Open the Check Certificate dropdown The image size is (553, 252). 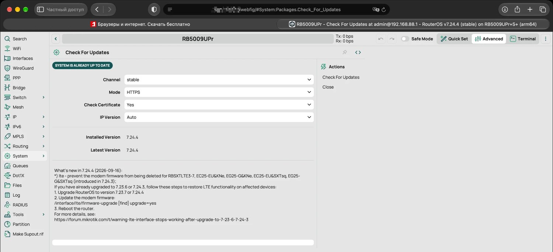[x=219, y=105]
